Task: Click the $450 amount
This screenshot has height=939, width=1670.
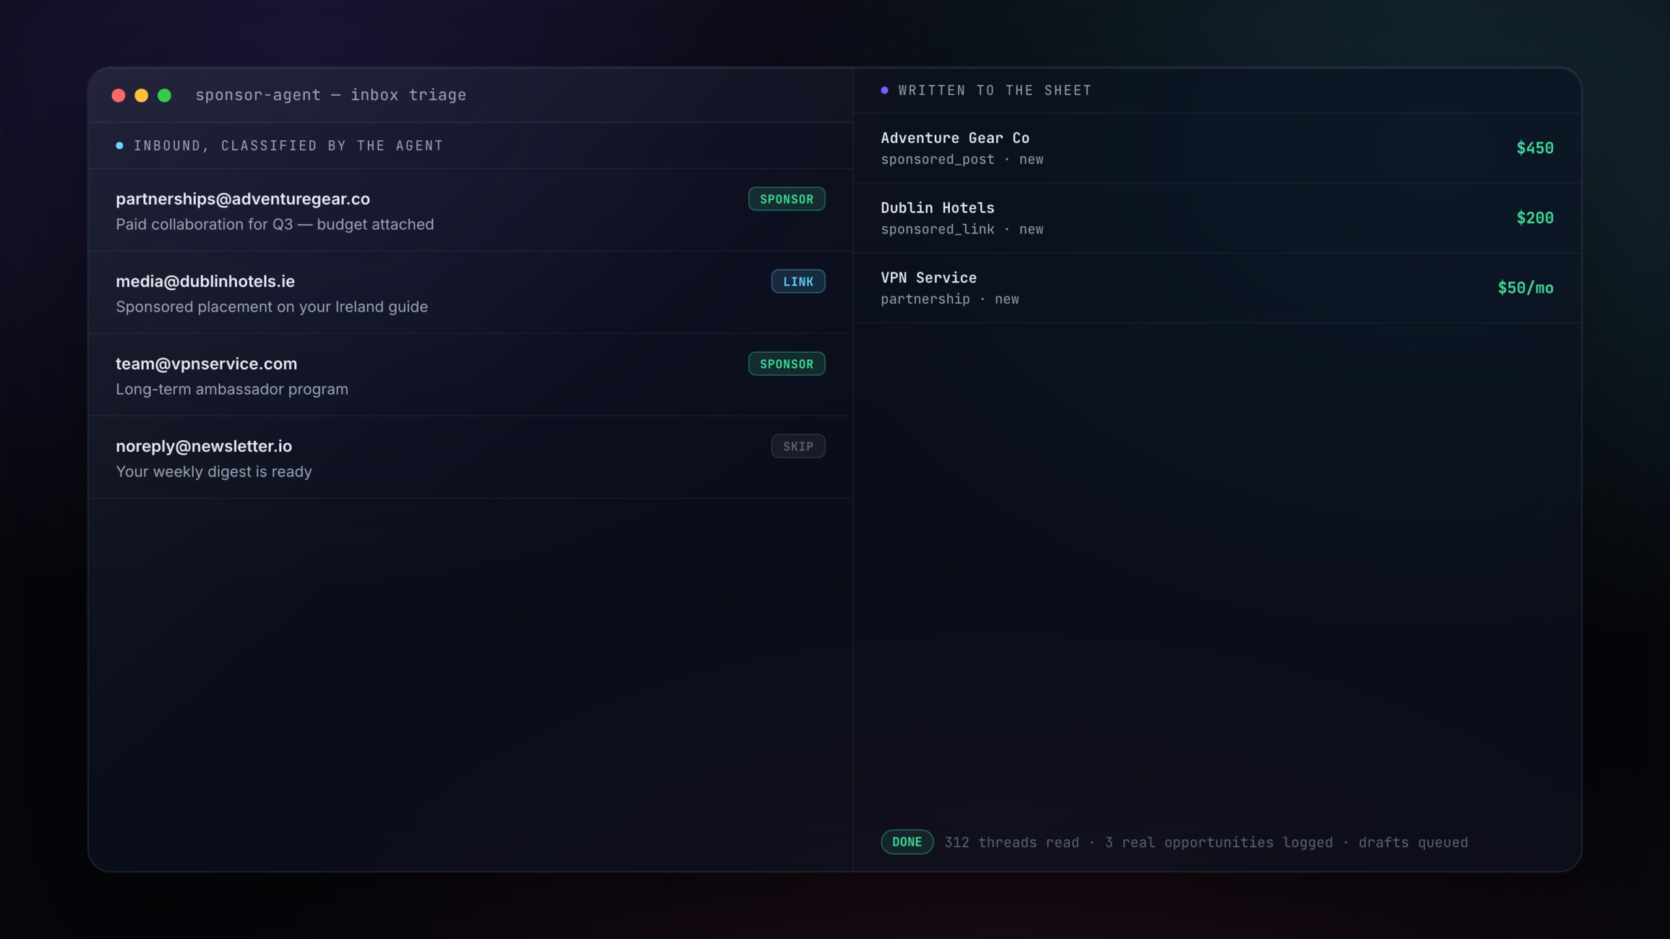Action: [x=1535, y=148]
